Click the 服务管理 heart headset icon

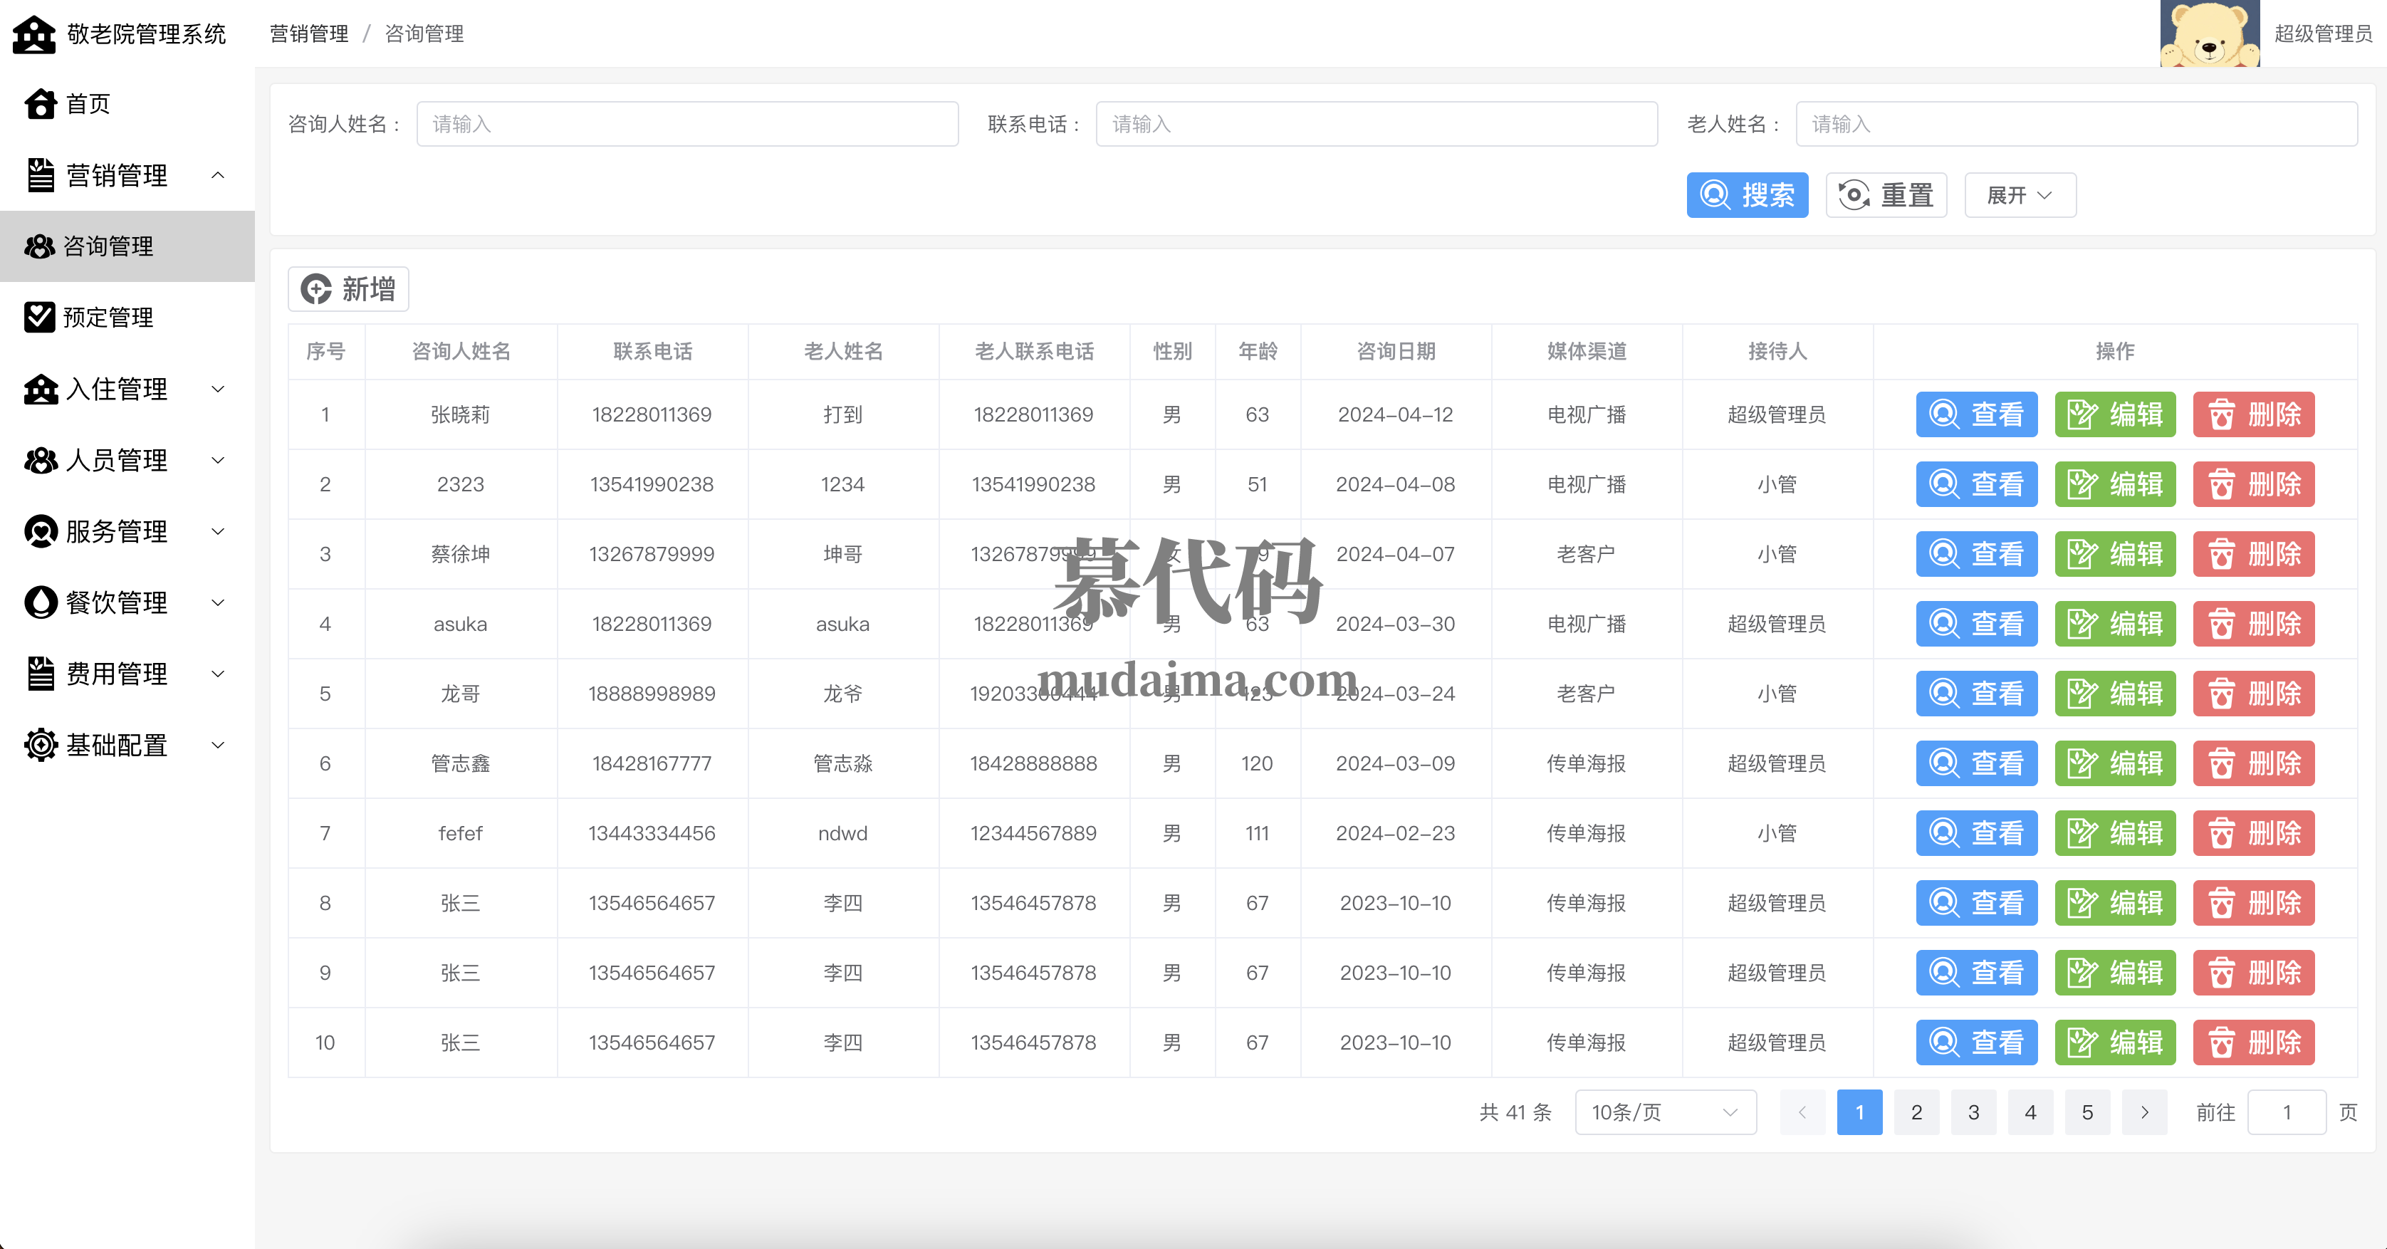tap(41, 532)
